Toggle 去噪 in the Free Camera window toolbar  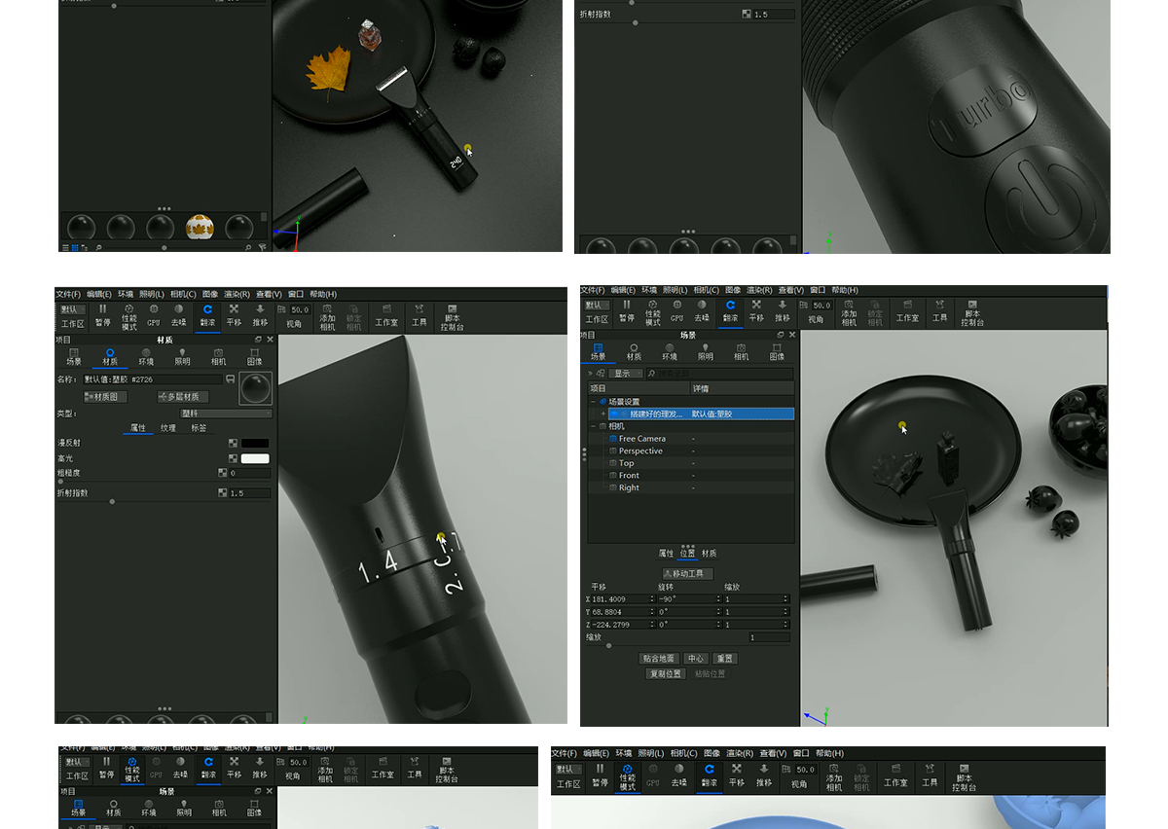[x=702, y=311]
